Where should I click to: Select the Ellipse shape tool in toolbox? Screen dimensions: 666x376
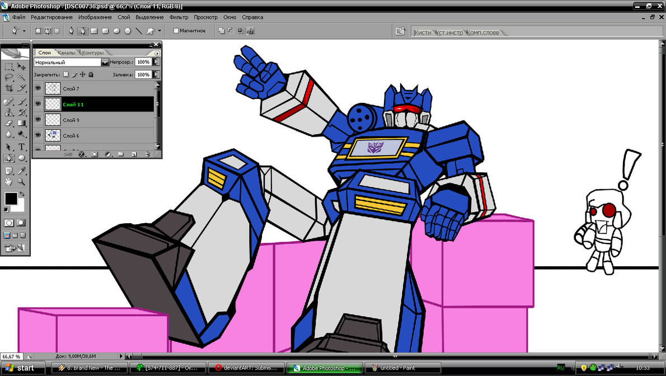pos(22,158)
